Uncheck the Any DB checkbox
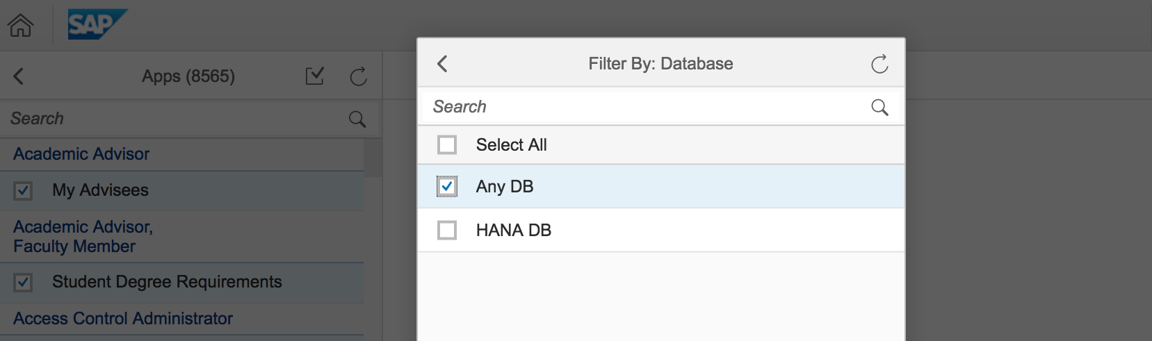Image resolution: width=1152 pixels, height=341 pixels. (447, 186)
